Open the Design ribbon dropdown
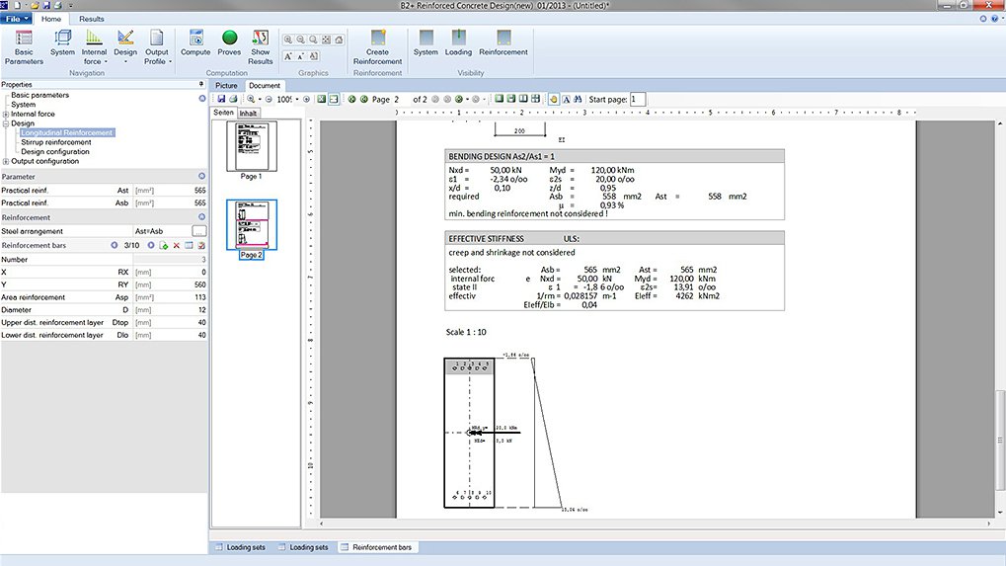The height and width of the screenshot is (566, 1006). tap(125, 46)
